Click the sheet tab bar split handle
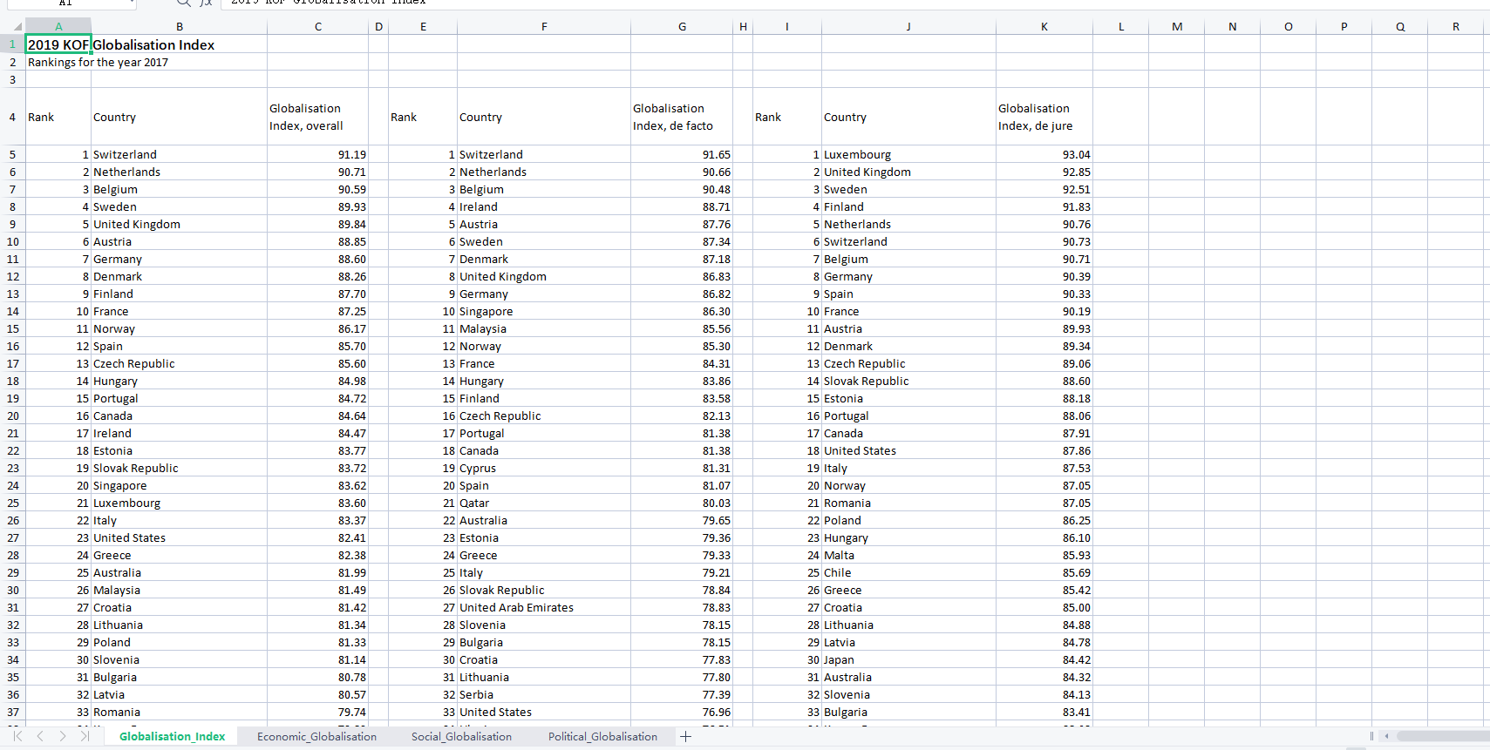This screenshot has height=750, width=1490. (x=1371, y=736)
